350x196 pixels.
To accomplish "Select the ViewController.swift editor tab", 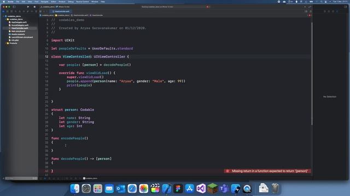I will [x=61, y=11].
